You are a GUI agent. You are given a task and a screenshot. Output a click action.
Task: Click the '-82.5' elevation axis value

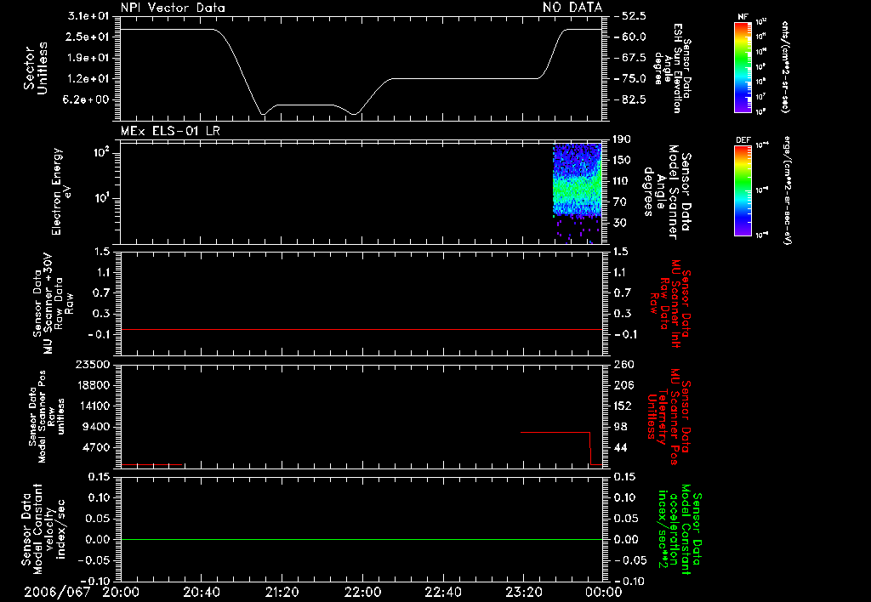pos(630,100)
